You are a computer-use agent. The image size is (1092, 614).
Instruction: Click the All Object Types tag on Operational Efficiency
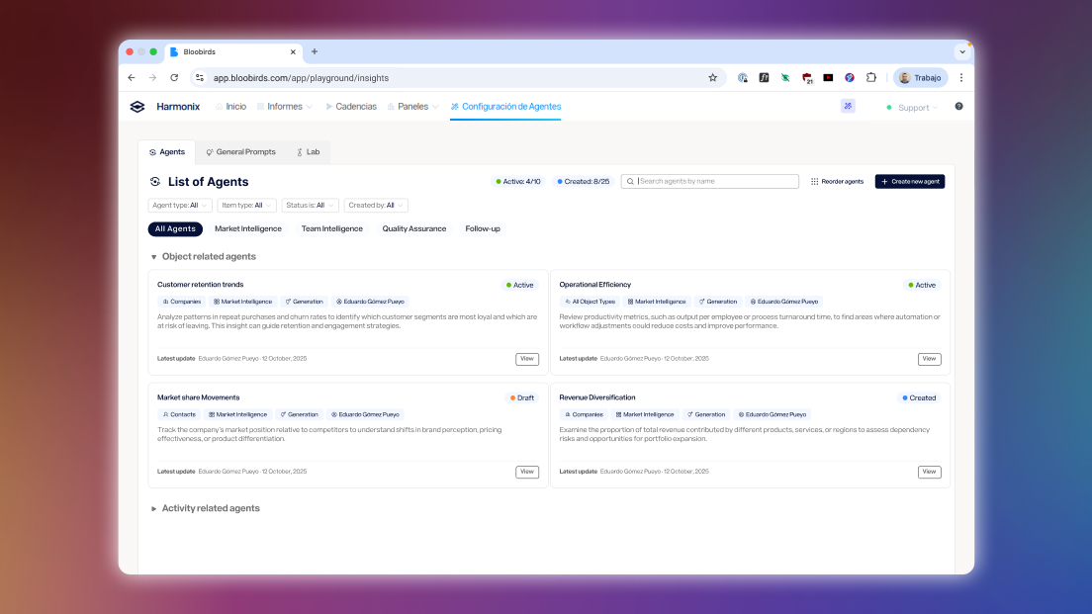click(x=590, y=303)
